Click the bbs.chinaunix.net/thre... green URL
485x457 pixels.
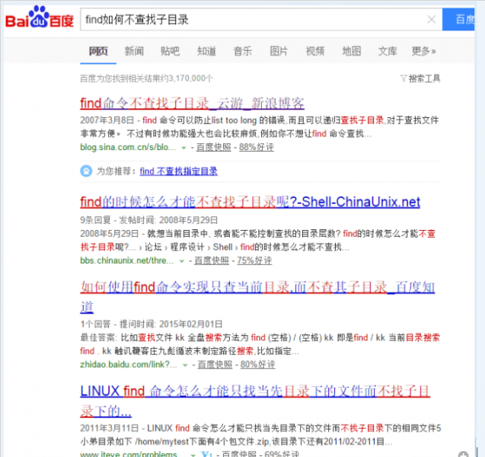pyautogui.click(x=127, y=260)
